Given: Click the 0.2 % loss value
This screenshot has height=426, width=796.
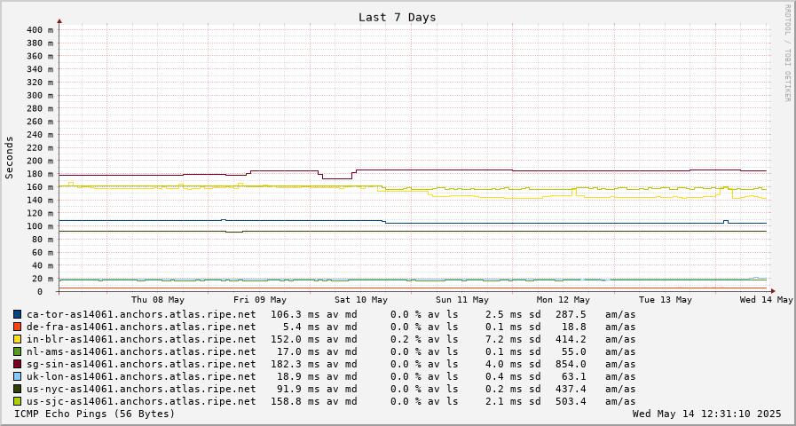Looking at the screenshot, I should (x=406, y=339).
